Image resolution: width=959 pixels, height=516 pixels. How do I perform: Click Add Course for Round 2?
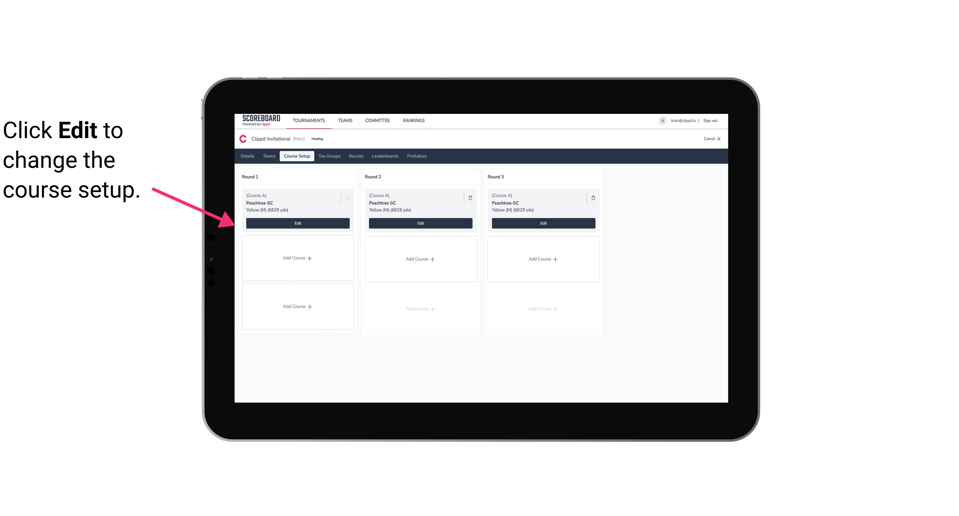420,259
